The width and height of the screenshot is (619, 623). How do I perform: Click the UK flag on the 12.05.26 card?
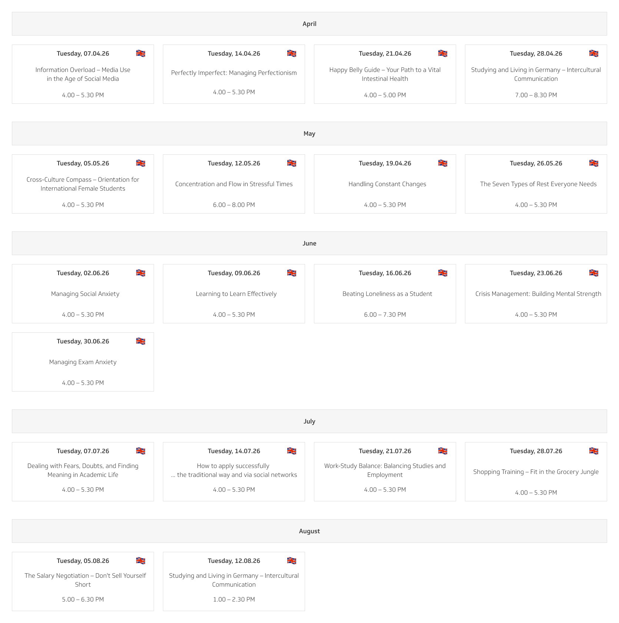[292, 163]
